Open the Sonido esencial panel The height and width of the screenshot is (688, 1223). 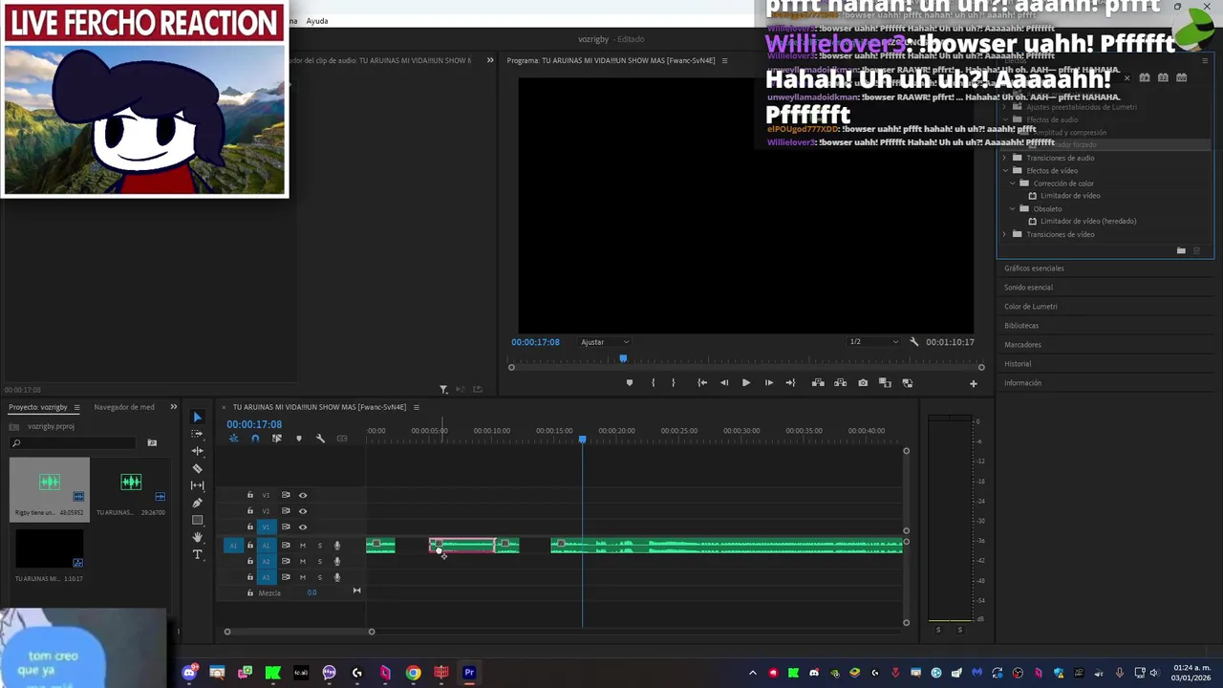point(1028,288)
